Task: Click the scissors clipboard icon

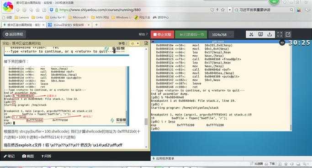Action: click(x=251, y=34)
